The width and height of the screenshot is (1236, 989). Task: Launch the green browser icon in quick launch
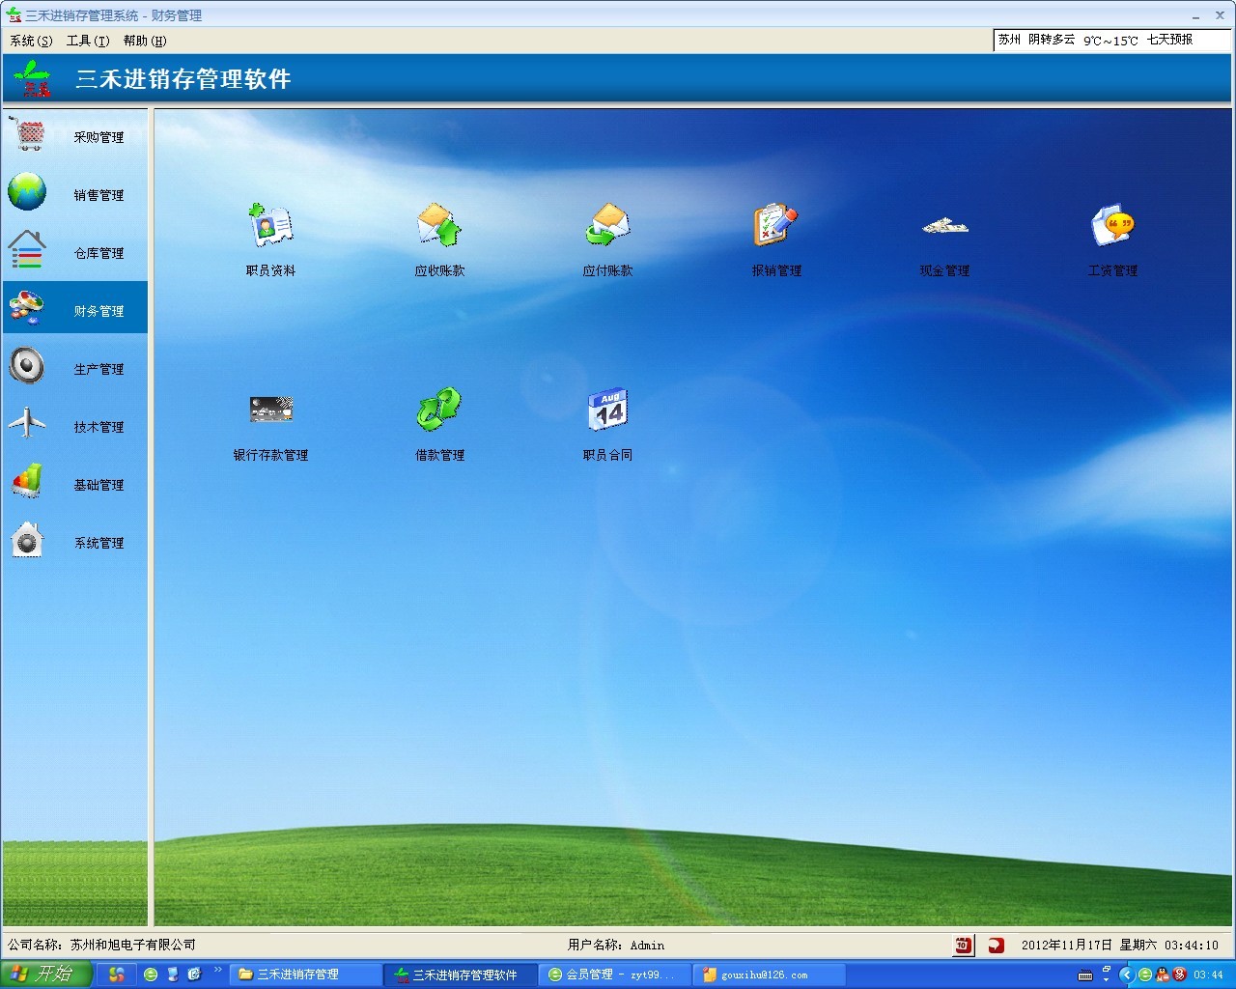tap(151, 975)
